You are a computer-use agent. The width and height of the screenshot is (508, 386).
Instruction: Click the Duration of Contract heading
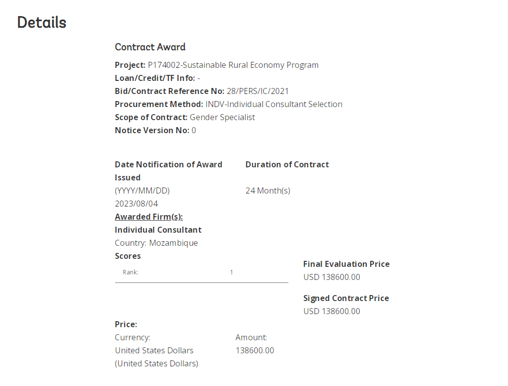pyautogui.click(x=287, y=164)
